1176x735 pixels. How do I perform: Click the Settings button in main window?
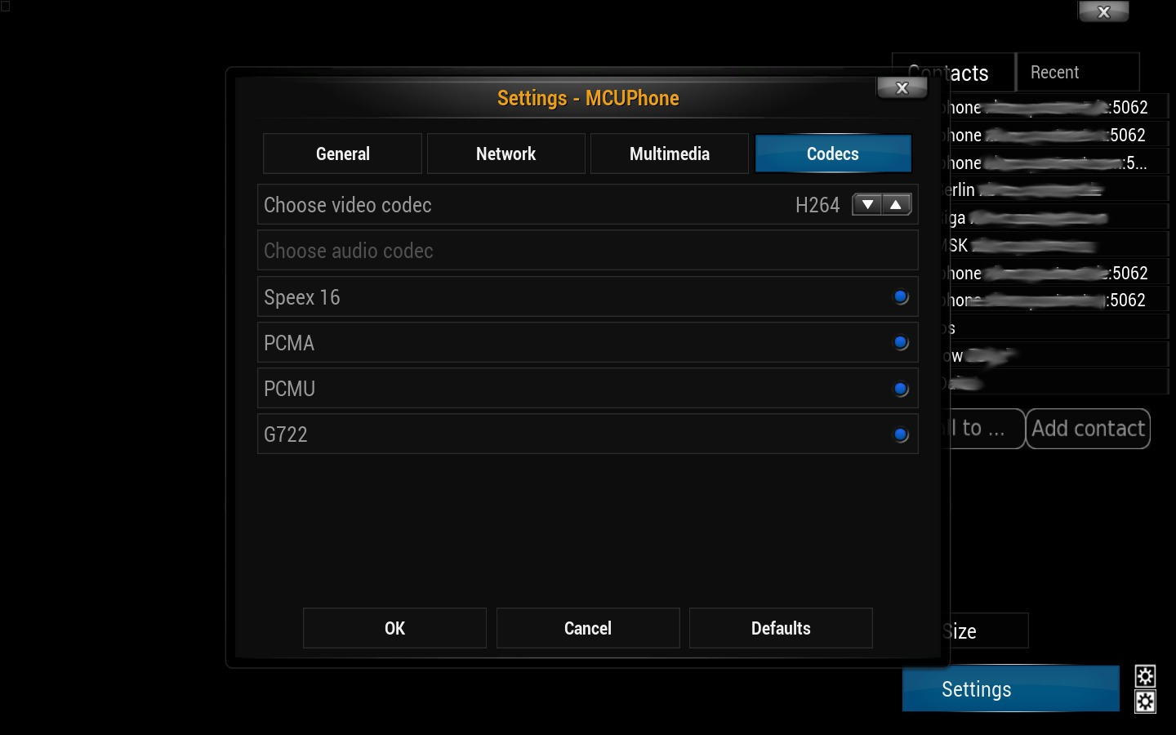[x=1011, y=689]
